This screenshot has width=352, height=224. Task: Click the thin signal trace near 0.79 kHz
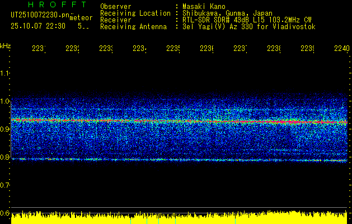coord(179,160)
